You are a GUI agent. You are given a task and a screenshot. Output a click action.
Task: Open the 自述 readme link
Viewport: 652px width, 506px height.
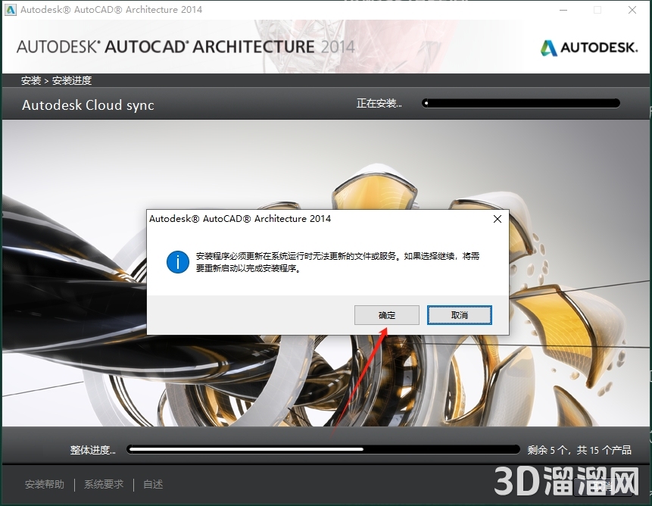coord(152,484)
